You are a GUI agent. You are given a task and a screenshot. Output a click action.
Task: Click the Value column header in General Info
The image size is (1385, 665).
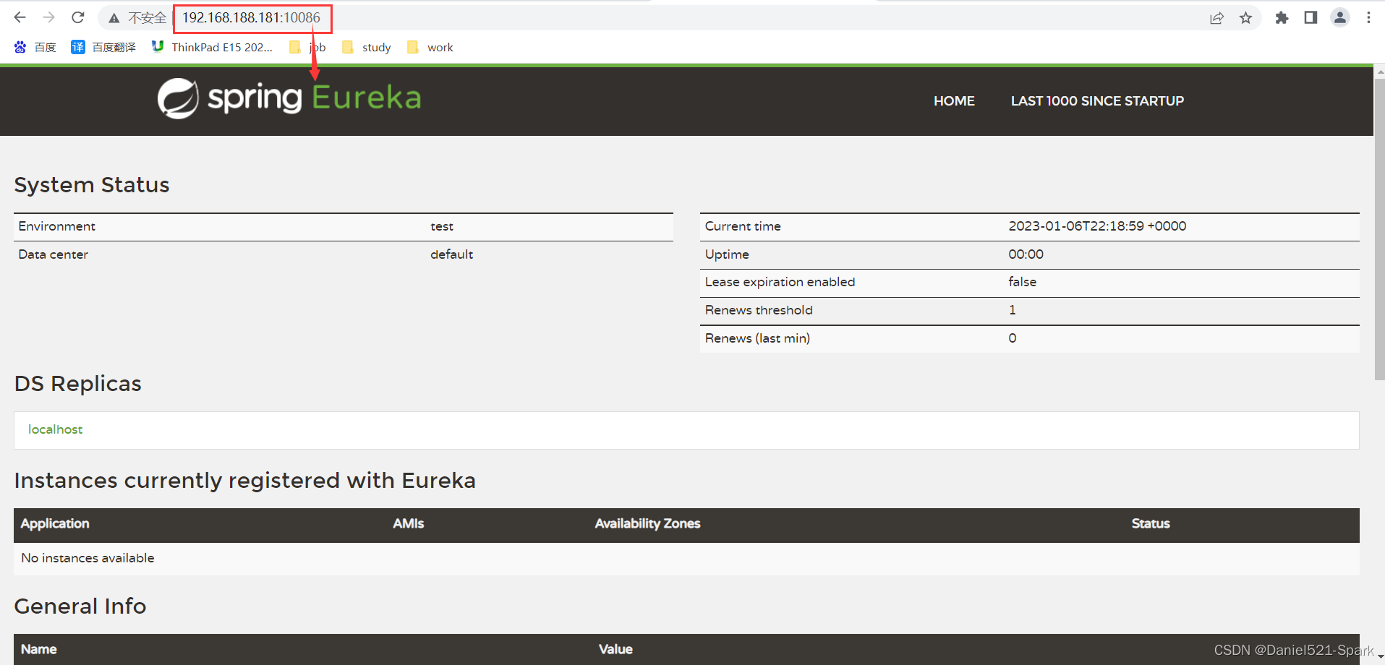615,649
